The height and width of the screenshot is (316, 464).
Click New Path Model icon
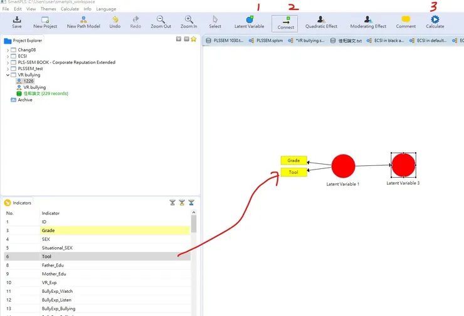[x=83, y=22]
